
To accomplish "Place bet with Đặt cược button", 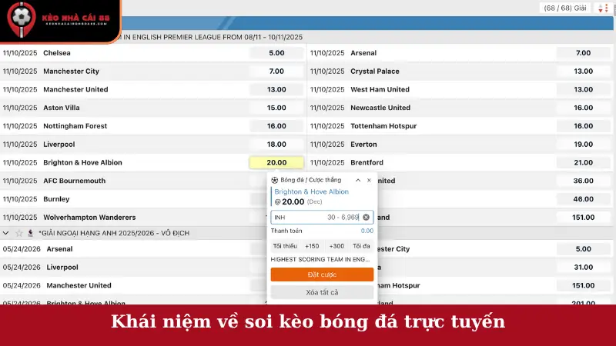I will [322, 274].
